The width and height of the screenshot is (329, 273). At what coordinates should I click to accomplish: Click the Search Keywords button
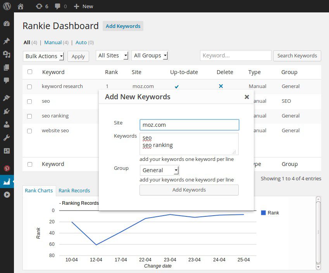297,55
